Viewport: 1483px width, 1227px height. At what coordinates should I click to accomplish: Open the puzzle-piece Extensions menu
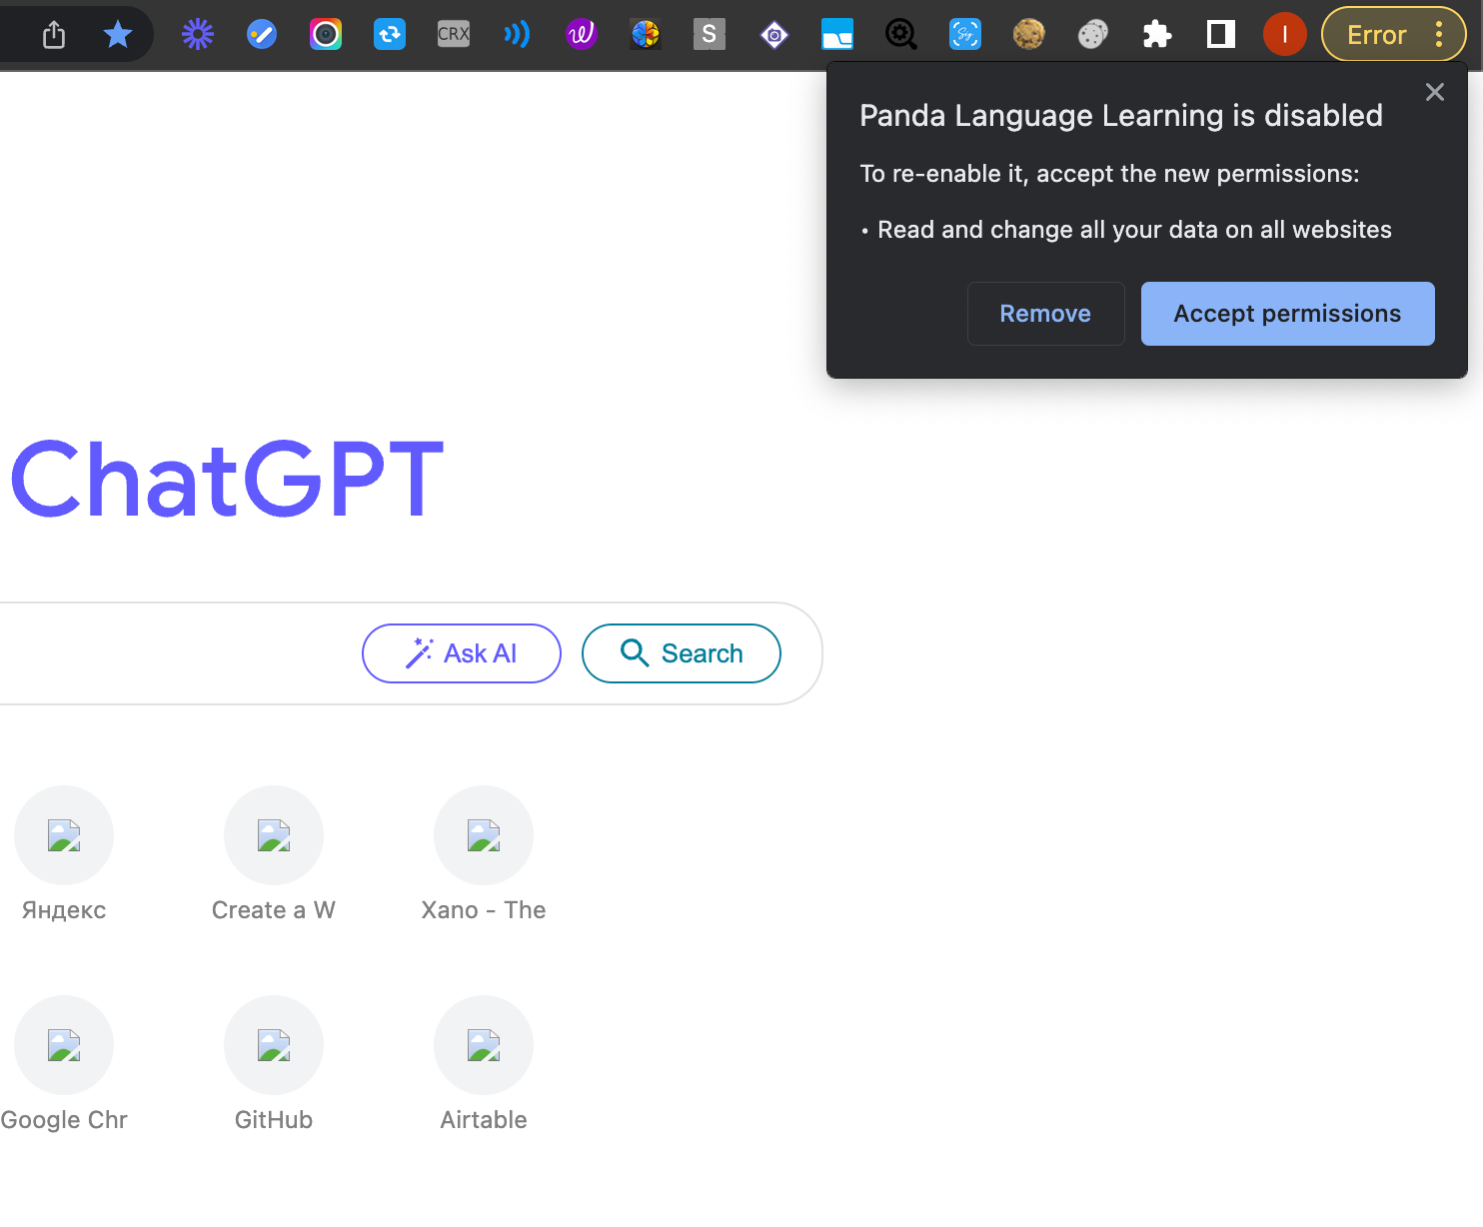(x=1156, y=35)
